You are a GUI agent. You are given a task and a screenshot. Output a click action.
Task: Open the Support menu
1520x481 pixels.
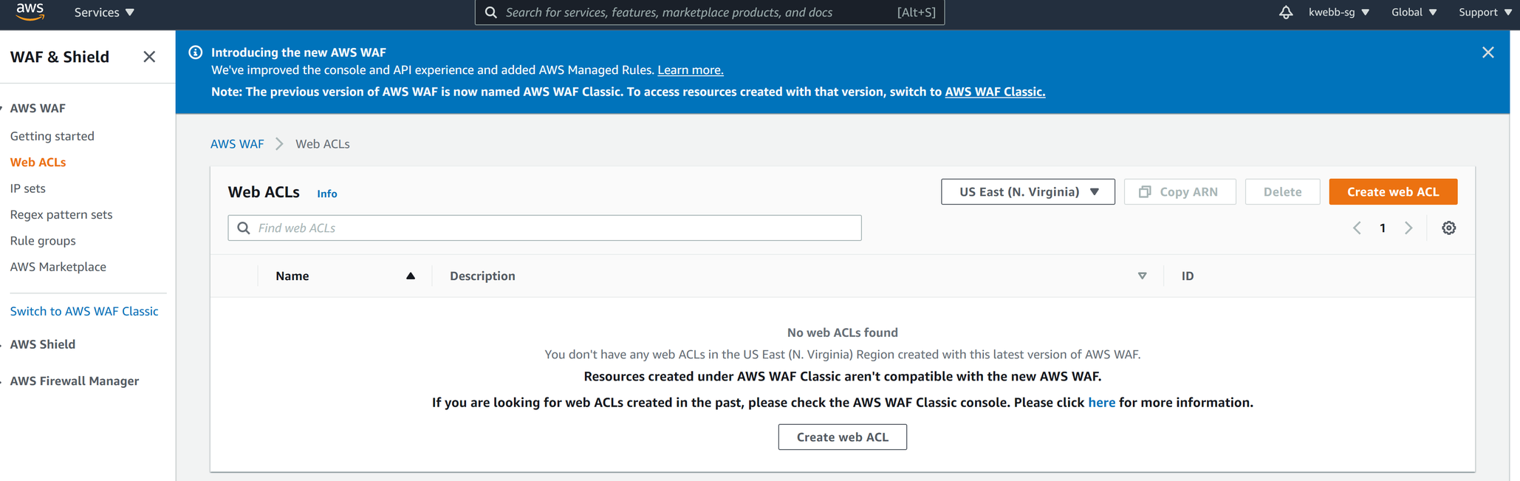(x=1485, y=13)
